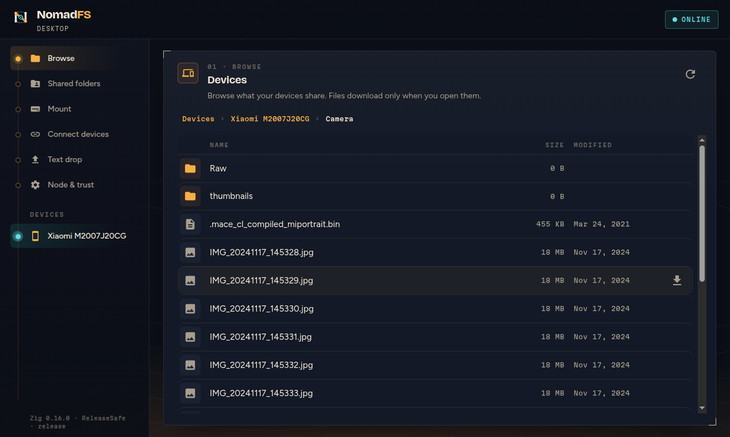
Task: Click the .mace_cl_compiled_miportrait.bin file icon
Action: pyautogui.click(x=190, y=224)
